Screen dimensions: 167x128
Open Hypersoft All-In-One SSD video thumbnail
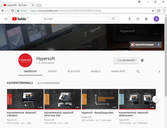click(63, 99)
